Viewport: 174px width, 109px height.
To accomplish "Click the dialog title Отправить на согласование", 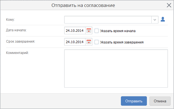I will 83,5.
